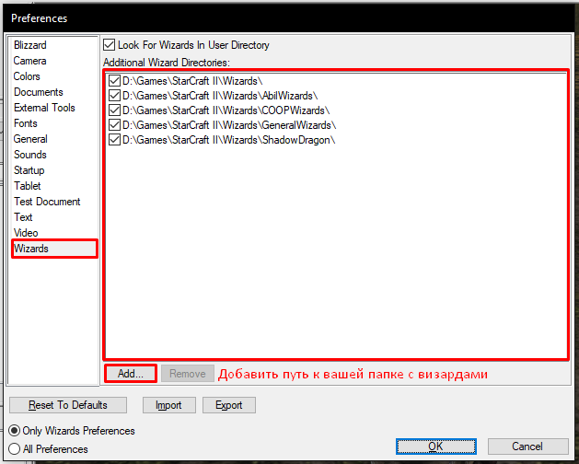The image size is (579, 464).
Task: Open the General preferences category
Action: pos(30,139)
